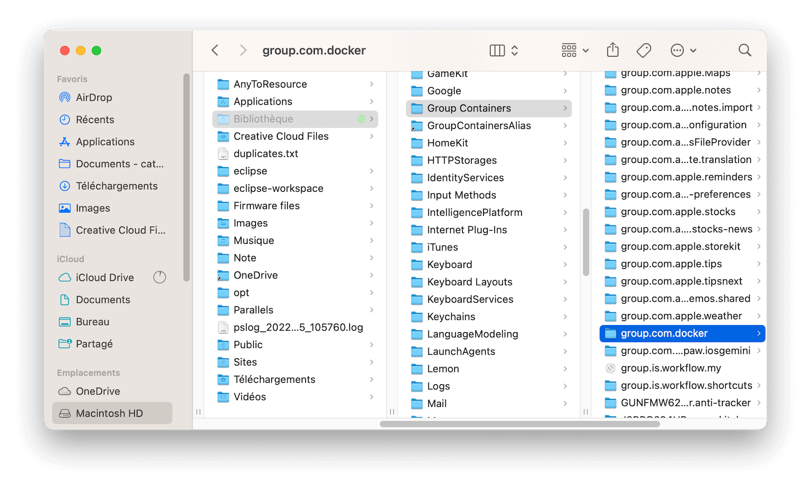The height and width of the screenshot is (488, 811).
Task: Select the group.com.apple.reminders folder
Action: click(x=682, y=177)
